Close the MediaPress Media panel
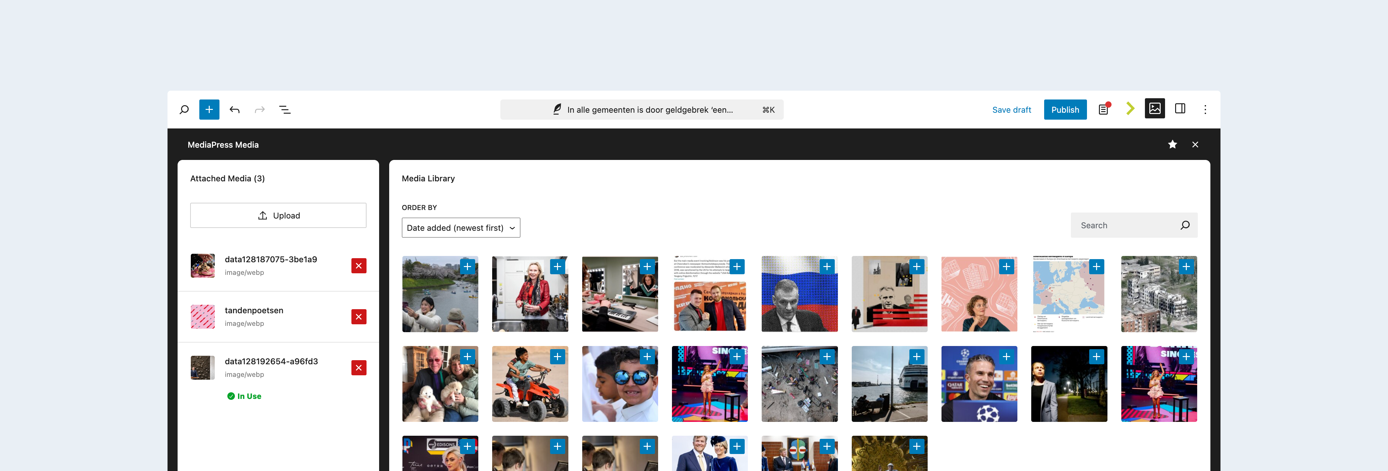Screen dimensions: 1388x471 pos(1195,145)
